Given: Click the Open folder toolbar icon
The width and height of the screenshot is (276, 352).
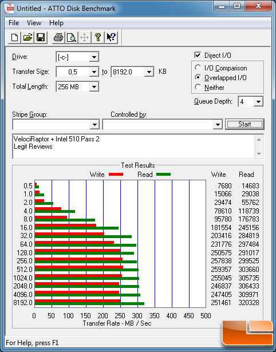Looking at the screenshot, I should pyautogui.click(x=27, y=37).
